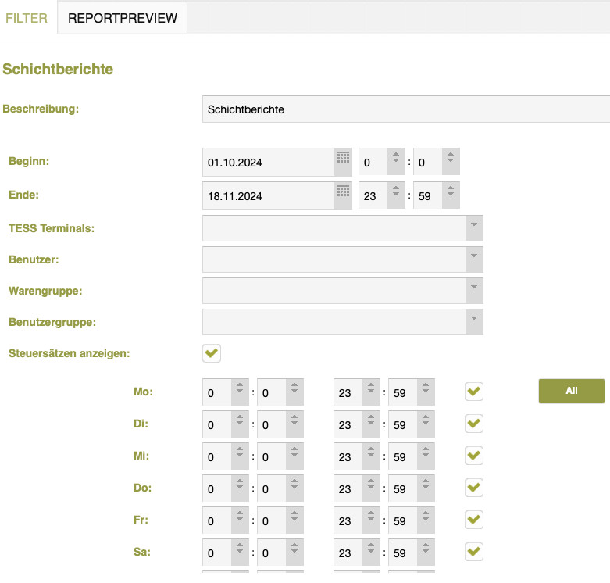Decrease the Ende minute with down arrow
The height and width of the screenshot is (583, 610).
click(x=451, y=194)
